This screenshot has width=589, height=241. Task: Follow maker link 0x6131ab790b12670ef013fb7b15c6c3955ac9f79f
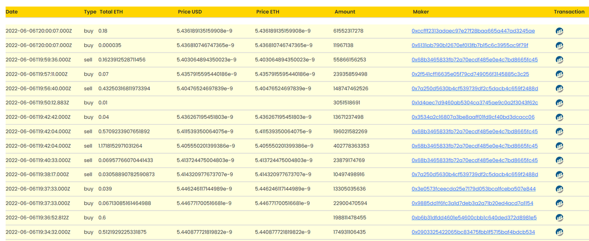470,45
